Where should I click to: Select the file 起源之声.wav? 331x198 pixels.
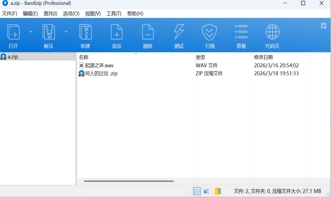pos(99,66)
